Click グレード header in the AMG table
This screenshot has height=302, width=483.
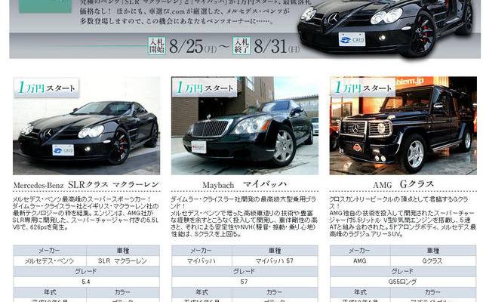(x=403, y=272)
